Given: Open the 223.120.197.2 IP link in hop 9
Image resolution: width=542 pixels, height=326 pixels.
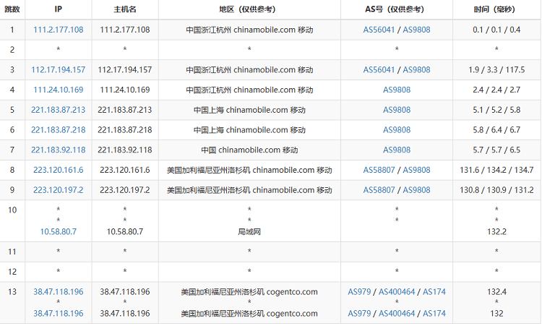Looking at the screenshot, I should (58, 190).
